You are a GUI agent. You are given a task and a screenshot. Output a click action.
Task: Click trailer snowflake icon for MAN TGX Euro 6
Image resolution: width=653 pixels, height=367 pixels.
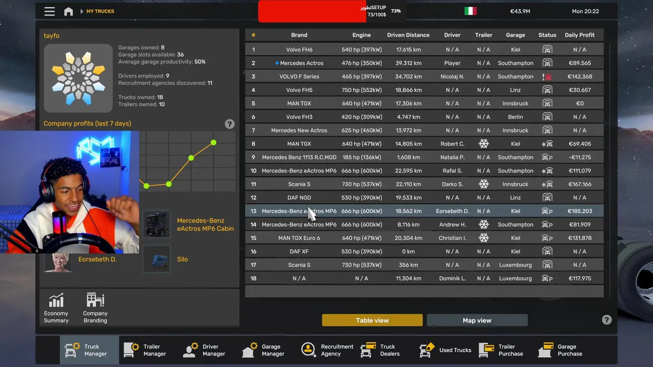(x=484, y=238)
